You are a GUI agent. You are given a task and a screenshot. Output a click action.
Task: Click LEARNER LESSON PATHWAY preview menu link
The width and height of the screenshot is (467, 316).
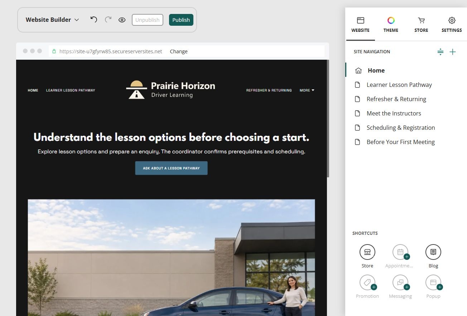[71, 90]
